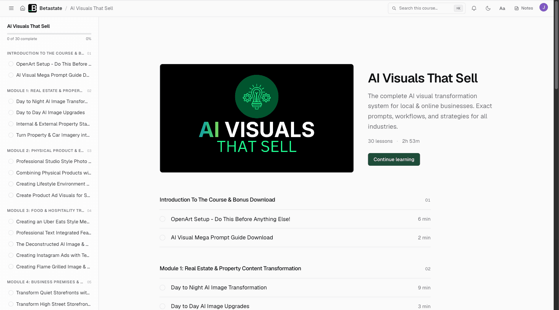Click the page vertical scrollbar
This screenshot has height=310, width=559.
(x=556, y=46)
